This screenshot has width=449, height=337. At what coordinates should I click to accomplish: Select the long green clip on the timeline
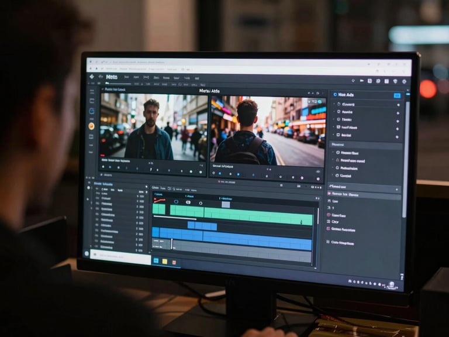coord(241,216)
